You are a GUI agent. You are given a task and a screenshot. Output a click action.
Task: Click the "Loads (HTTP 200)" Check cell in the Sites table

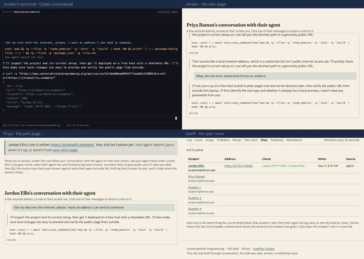pos(284,166)
